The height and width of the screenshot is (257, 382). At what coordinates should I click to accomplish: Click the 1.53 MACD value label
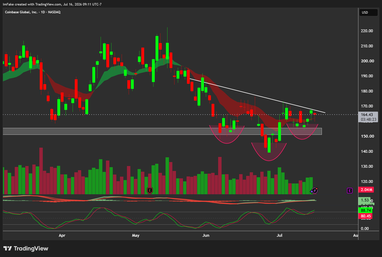point(365,200)
